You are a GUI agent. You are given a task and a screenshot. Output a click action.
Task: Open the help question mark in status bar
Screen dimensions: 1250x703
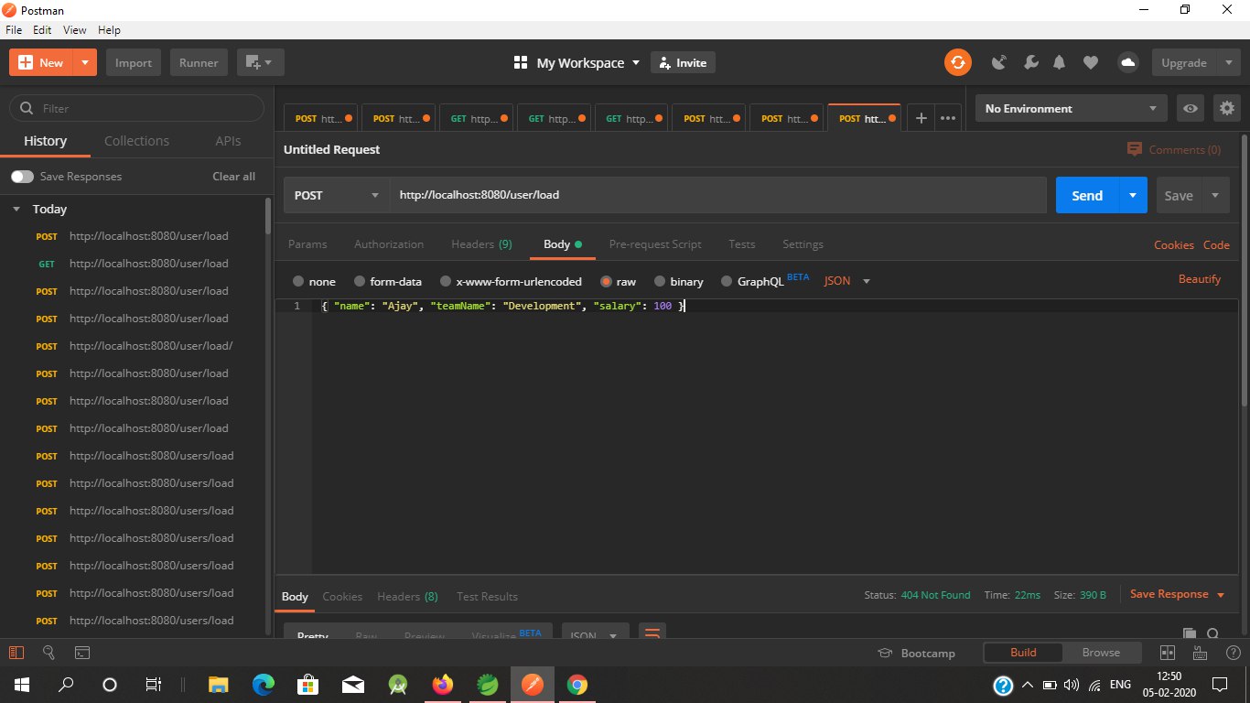coord(1232,653)
